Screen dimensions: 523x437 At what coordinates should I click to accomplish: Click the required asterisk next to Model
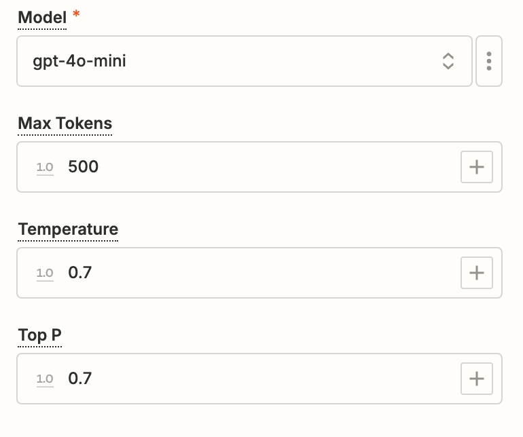pyautogui.click(x=76, y=15)
